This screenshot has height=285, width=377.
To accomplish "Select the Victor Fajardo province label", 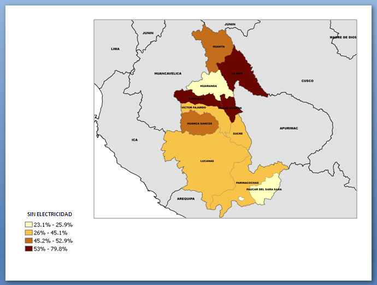I will [x=193, y=108].
